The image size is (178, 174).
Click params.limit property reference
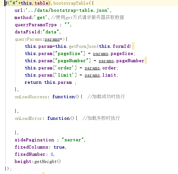point(100,75)
